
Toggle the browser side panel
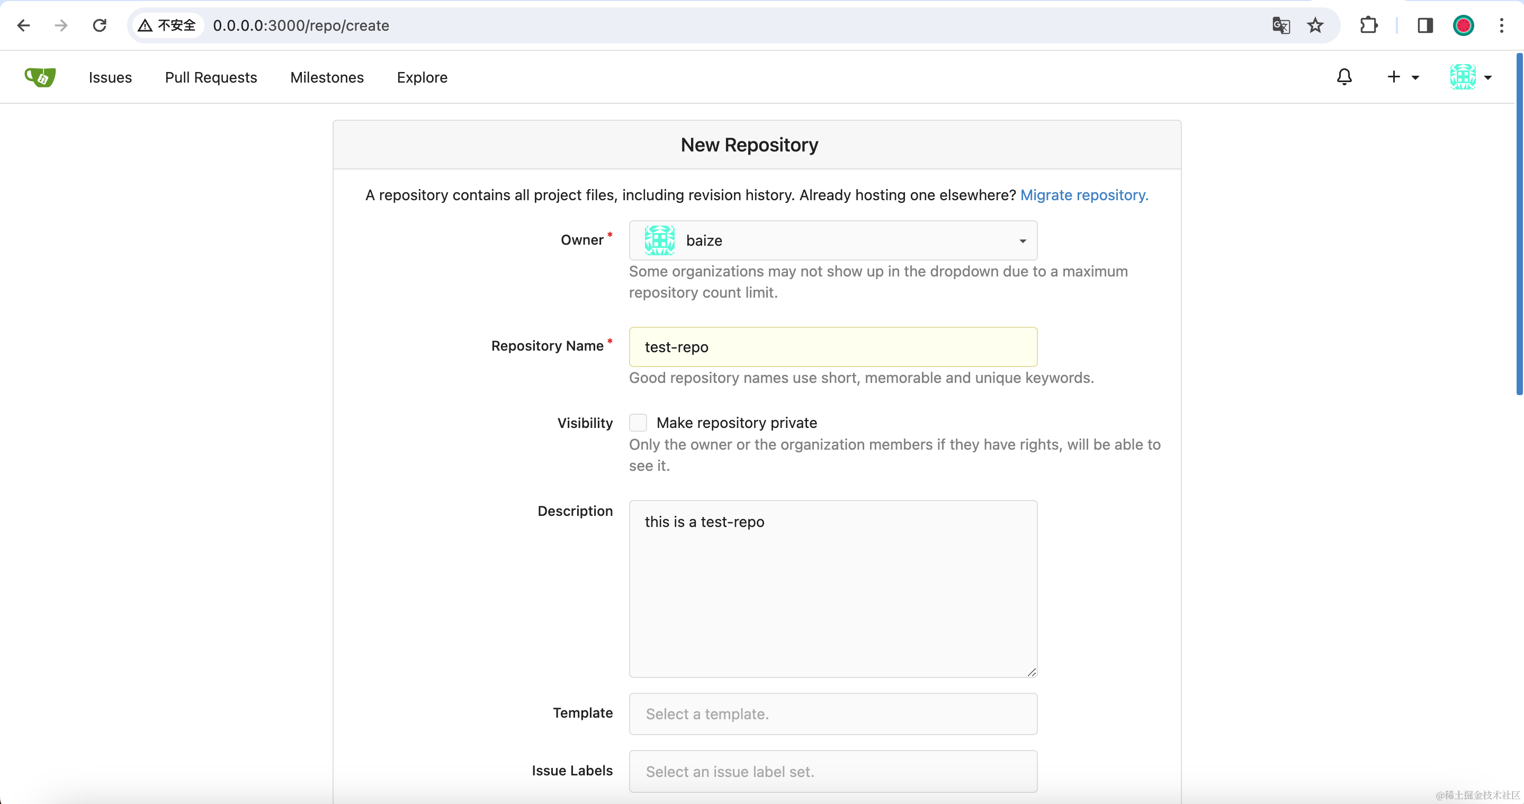1425,25
